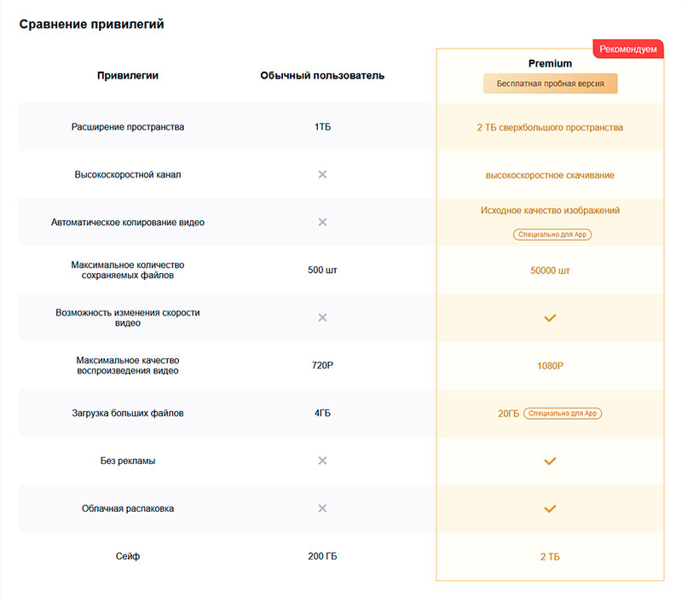Image resolution: width=682 pixels, height=598 pixels.
Task: Click the cross in the Автоматическое копирование видео row
Action: [x=322, y=223]
